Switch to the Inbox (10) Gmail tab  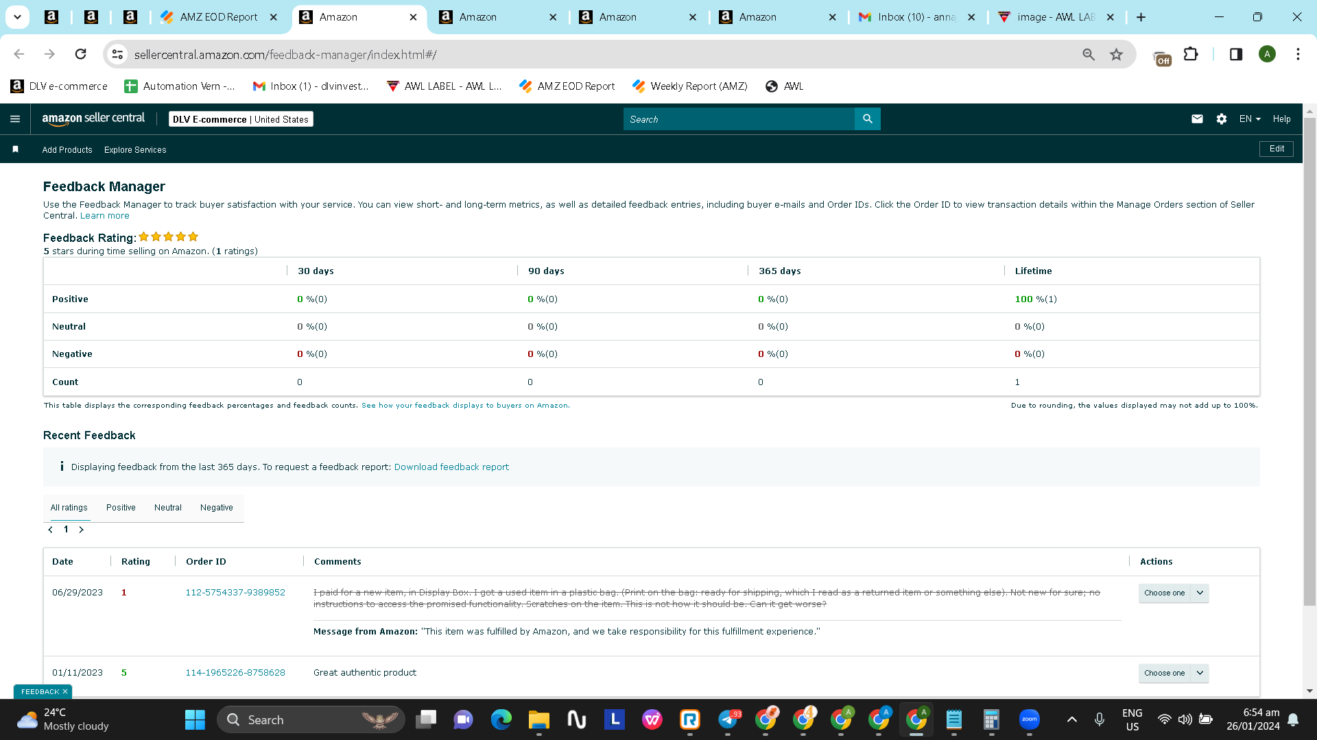coord(917,17)
